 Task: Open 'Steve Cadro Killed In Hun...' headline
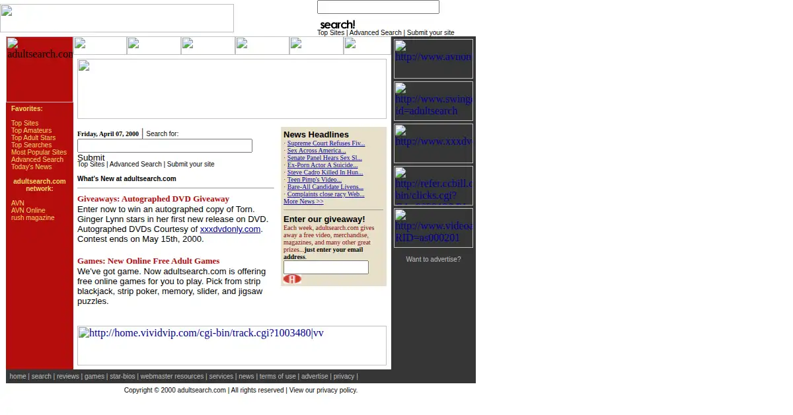coord(325,172)
